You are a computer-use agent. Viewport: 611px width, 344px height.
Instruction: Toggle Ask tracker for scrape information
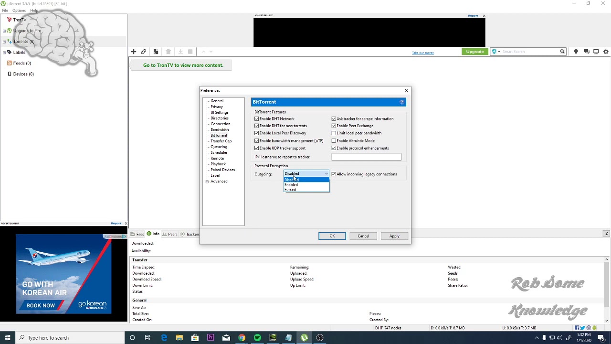[334, 118]
